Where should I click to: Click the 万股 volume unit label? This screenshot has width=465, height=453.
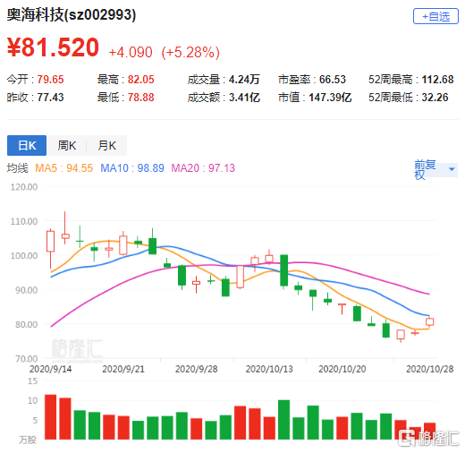click(x=28, y=440)
